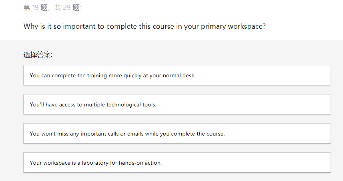Screen dimensions: 343x181
Task: Select answer about completing training more quickly
Action: 177,75
